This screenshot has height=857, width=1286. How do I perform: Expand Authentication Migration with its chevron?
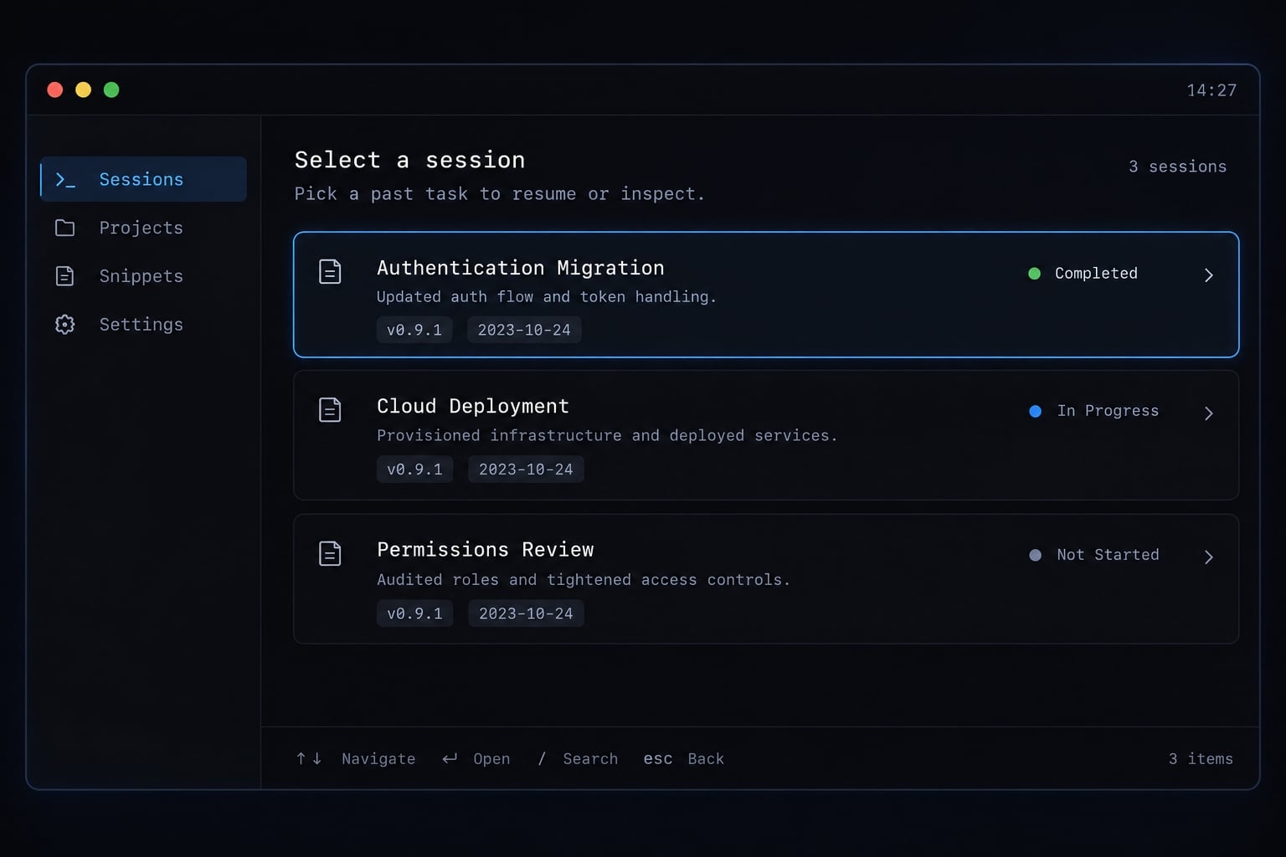[x=1208, y=275]
